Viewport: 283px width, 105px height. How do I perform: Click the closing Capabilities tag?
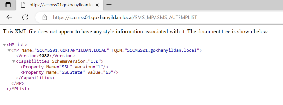[x=35, y=78]
